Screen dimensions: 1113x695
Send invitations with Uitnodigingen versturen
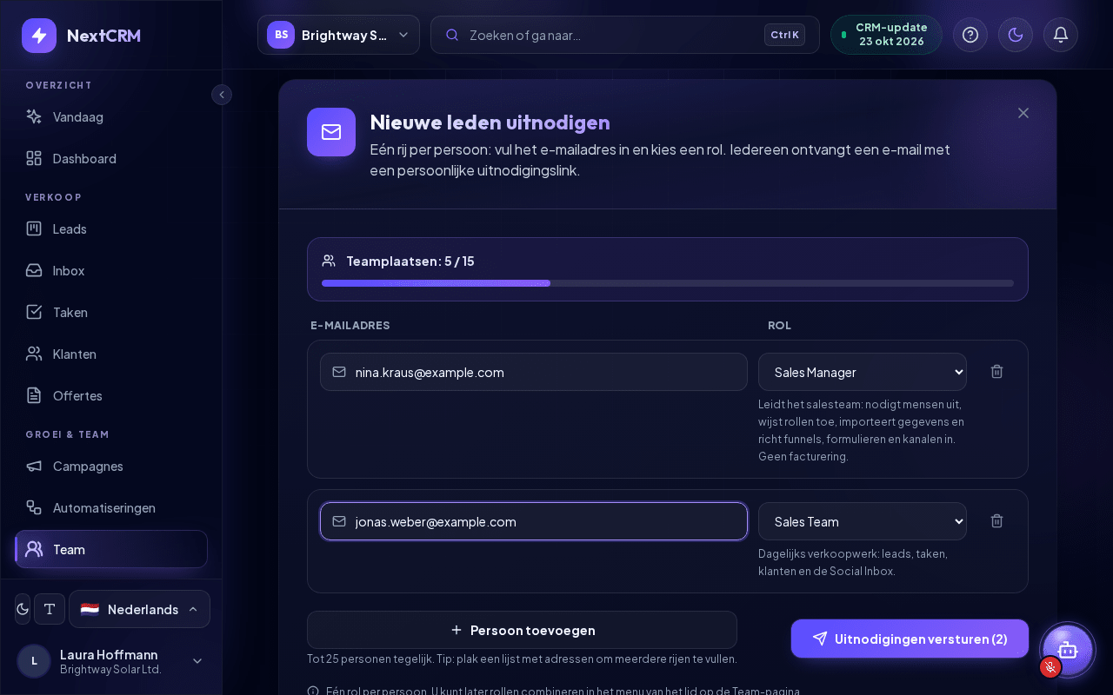910,639
